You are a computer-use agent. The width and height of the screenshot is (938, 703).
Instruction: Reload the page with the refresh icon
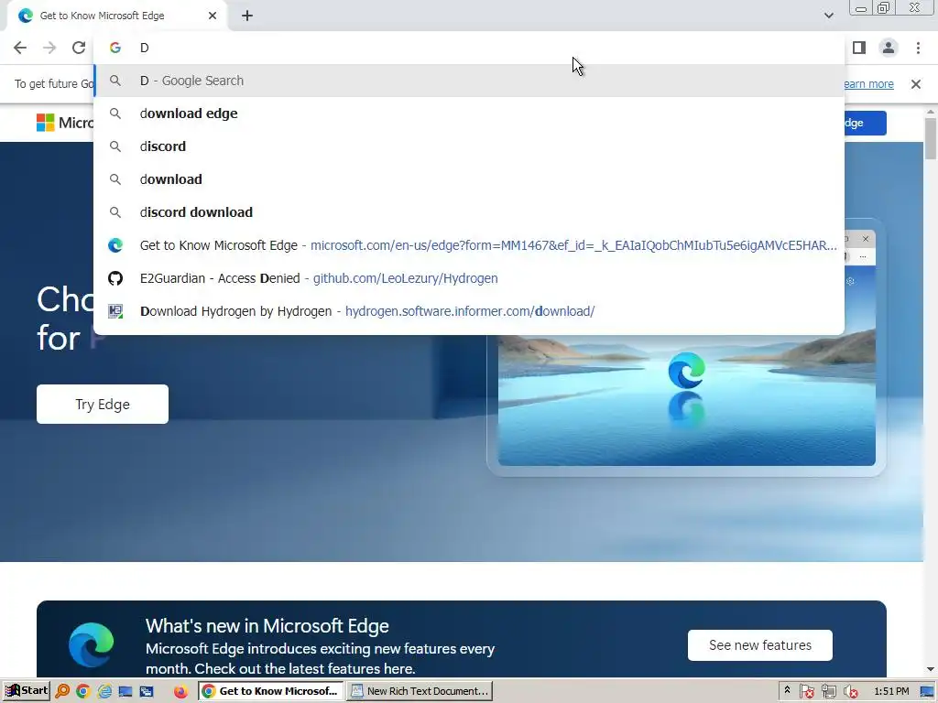(79, 48)
